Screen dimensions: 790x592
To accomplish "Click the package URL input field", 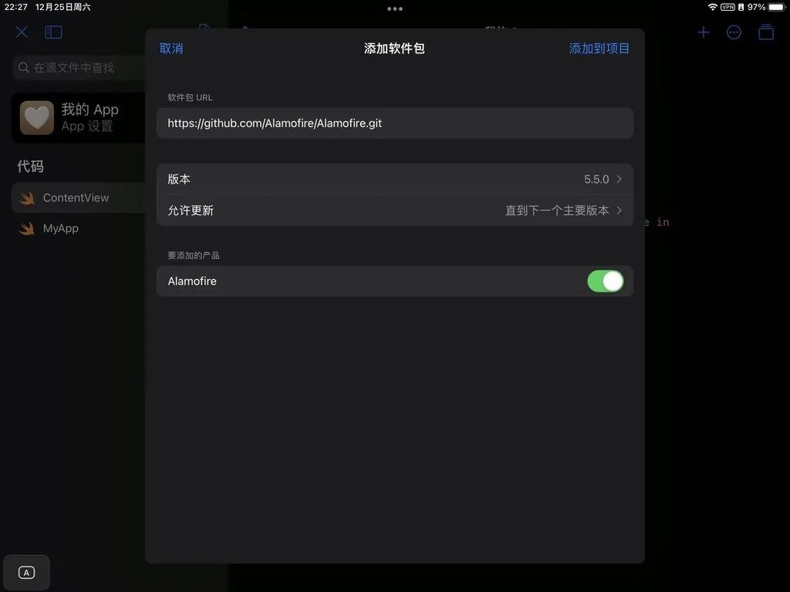I will [394, 123].
